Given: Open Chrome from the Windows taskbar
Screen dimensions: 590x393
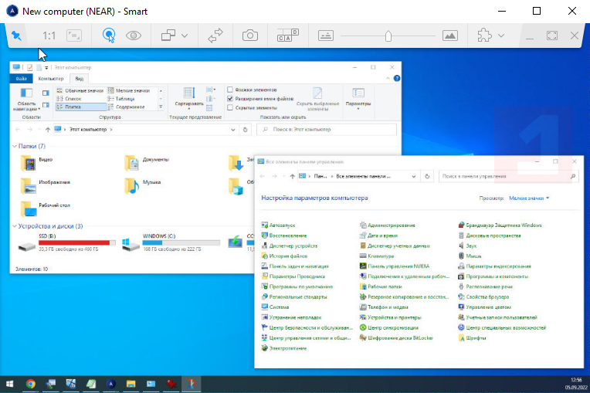Looking at the screenshot, I should [30, 383].
